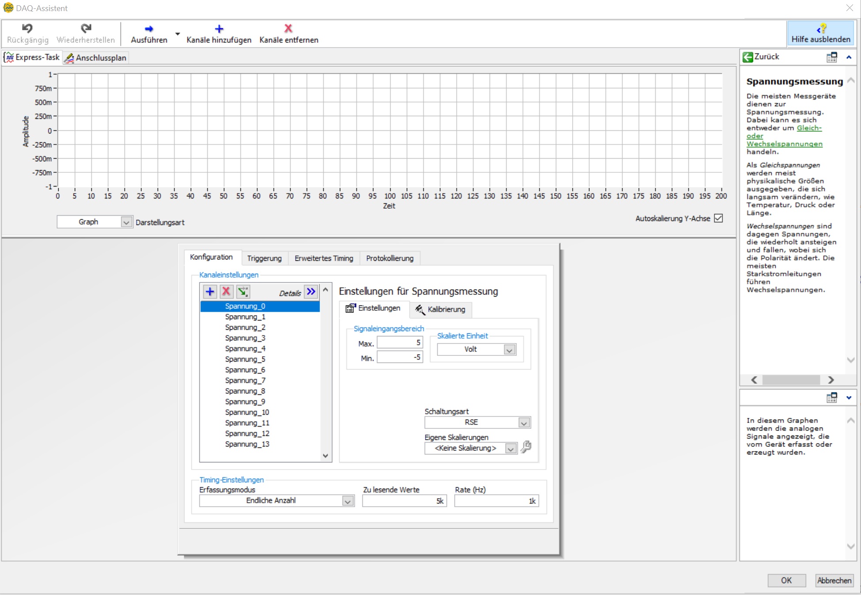This screenshot has height=595, width=861.
Task: Click Ausführen run arrow icon
Action: (149, 29)
